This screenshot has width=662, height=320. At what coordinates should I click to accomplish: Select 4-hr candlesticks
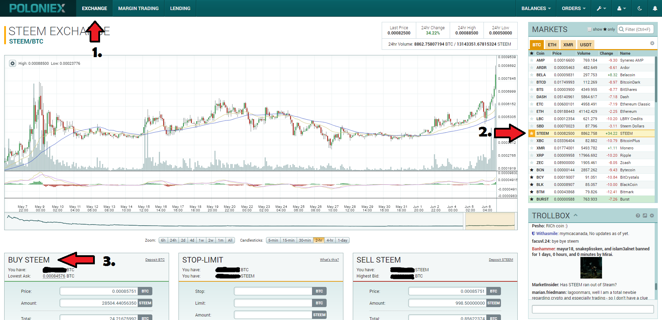pos(330,240)
